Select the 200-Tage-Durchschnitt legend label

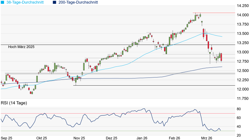(78, 2)
